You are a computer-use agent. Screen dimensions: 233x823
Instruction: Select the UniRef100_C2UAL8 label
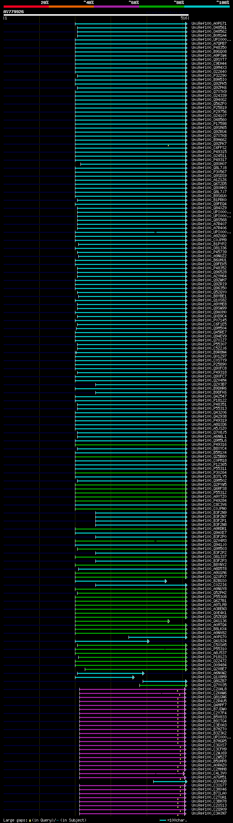click(x=209, y=689)
